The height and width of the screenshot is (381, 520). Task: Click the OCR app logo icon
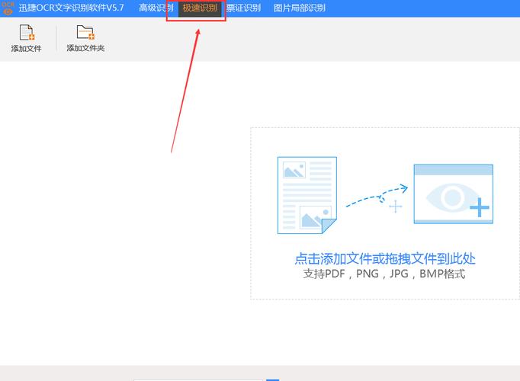8,8
